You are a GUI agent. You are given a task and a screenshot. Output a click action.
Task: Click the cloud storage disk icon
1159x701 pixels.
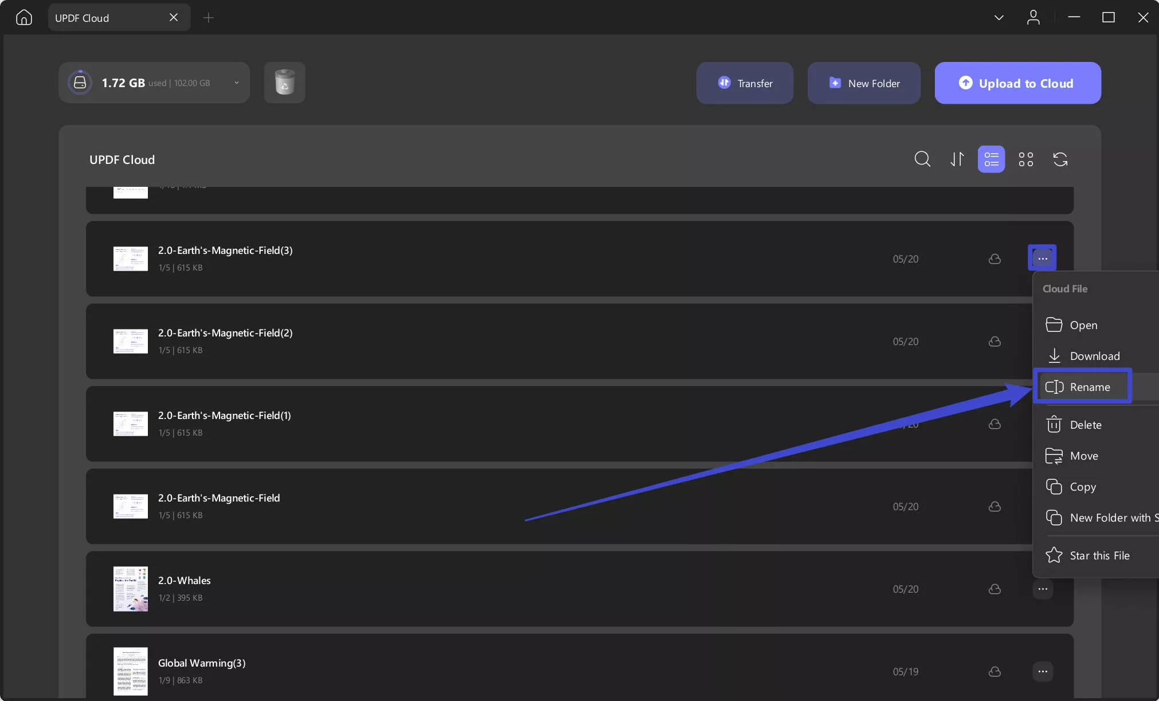(x=80, y=83)
